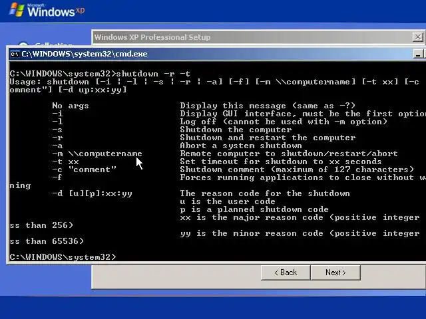Click 'Shutdown the computer' description
This screenshot has width=426, height=319.
pyautogui.click(x=236, y=130)
